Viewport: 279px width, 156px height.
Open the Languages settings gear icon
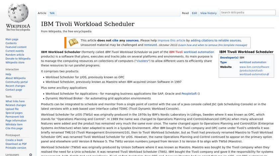click(x=31, y=155)
